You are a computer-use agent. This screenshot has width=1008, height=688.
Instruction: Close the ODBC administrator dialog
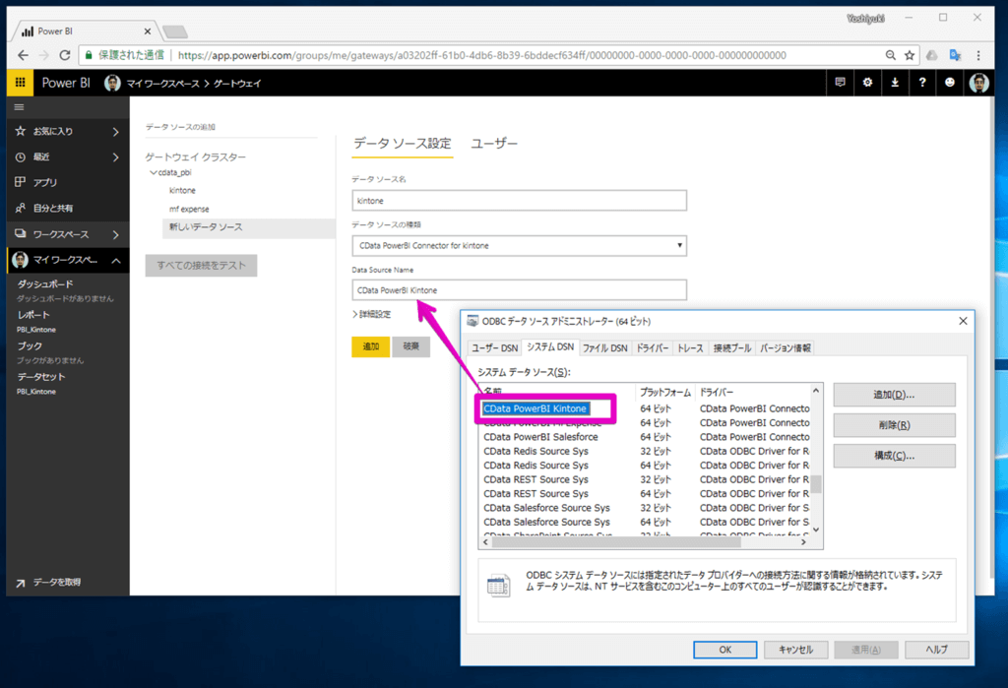pos(963,321)
